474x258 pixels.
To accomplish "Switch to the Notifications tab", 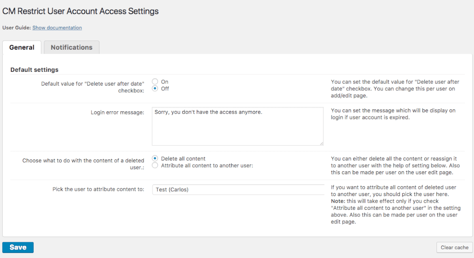I will (71, 47).
